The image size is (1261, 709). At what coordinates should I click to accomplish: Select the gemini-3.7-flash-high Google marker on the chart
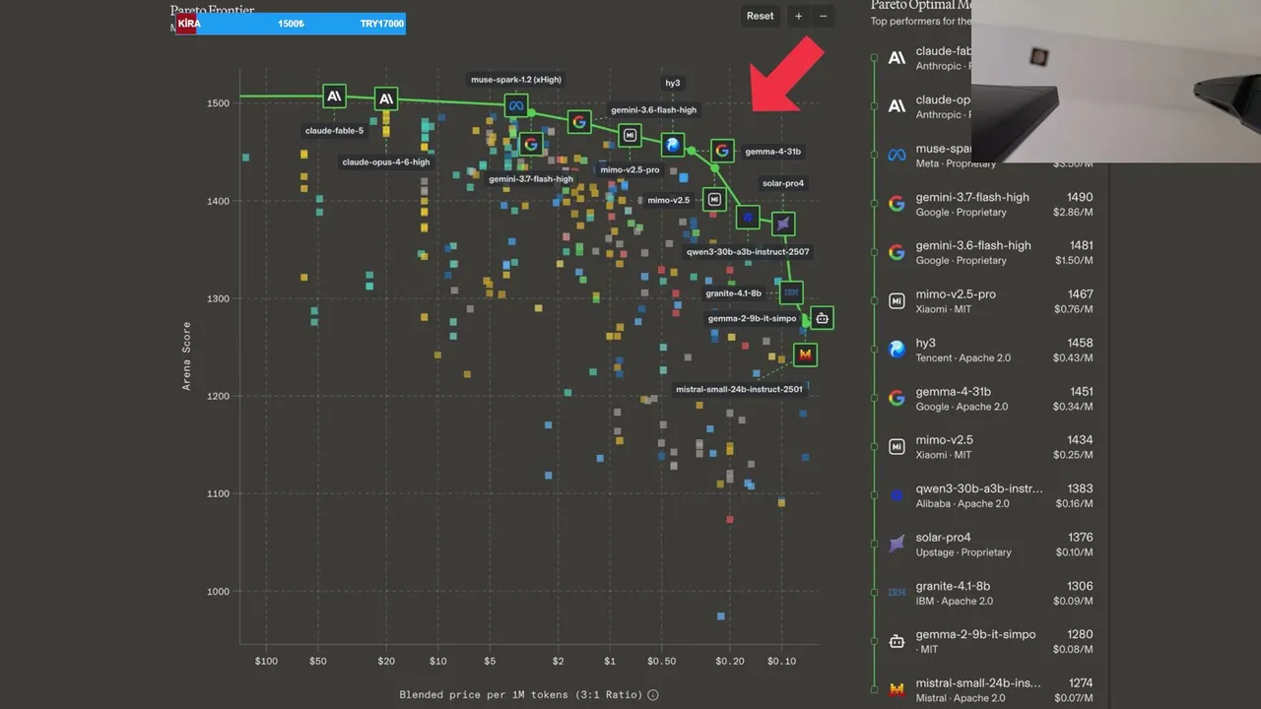531,144
